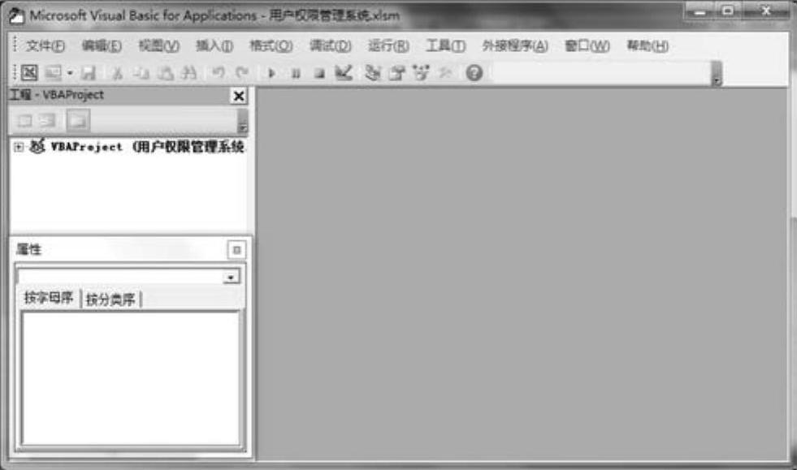Open the 文件(F) menu
The width and height of the screenshot is (797, 470).
tap(45, 46)
